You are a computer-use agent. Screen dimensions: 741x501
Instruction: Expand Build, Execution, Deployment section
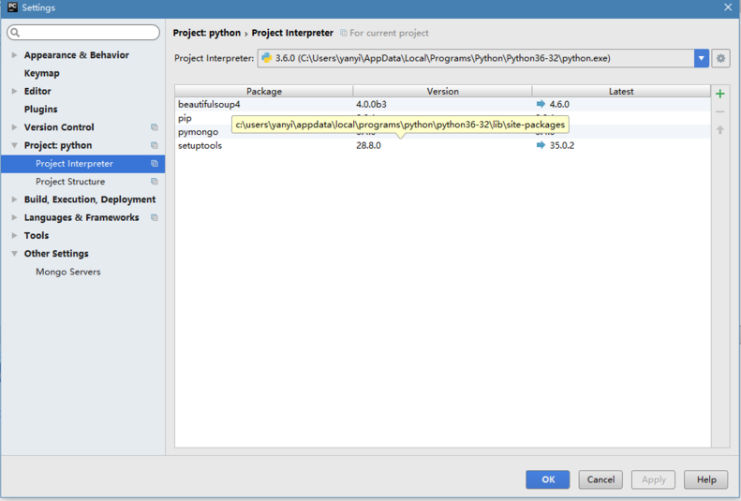point(14,199)
